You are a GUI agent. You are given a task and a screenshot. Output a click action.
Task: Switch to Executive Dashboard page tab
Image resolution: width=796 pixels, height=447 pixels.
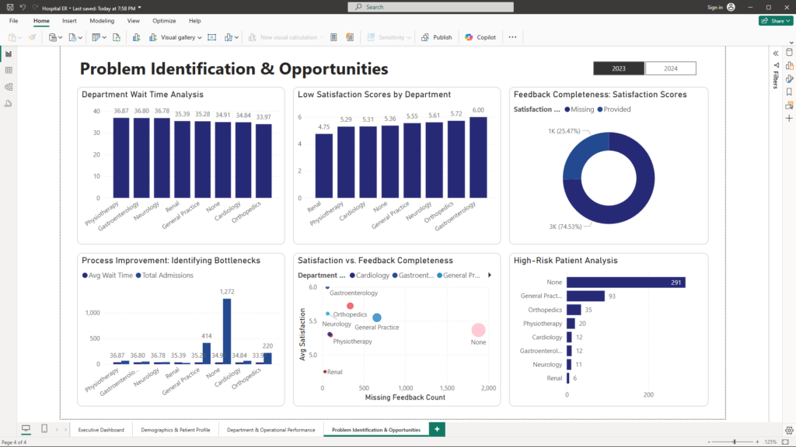coord(101,429)
